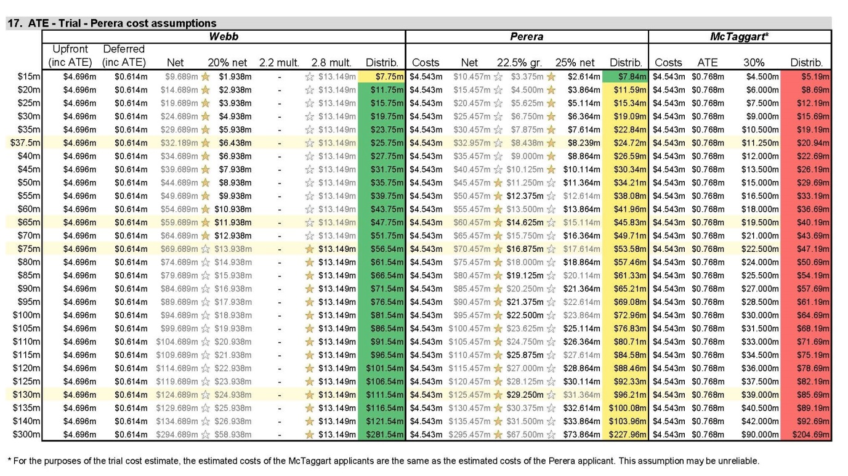Click the star left of $3.375m
The height and width of the screenshot is (476, 848).
499,77
